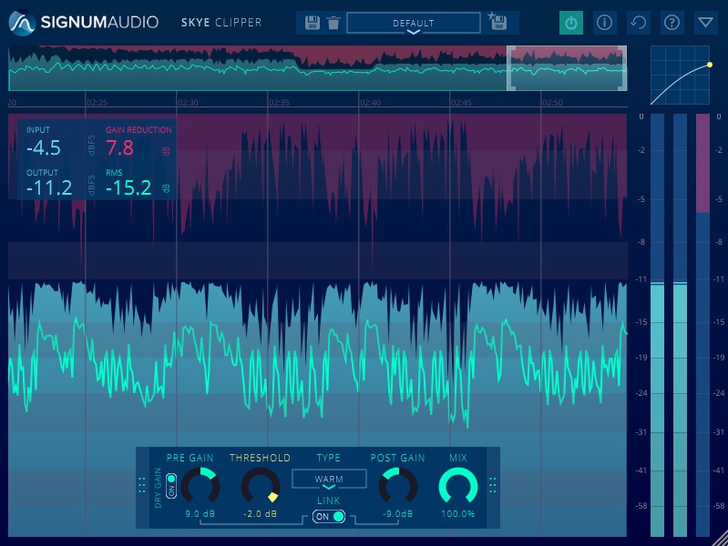The image size is (728, 546).
Task: Save the current preset with floppy icon
Action: (312, 22)
